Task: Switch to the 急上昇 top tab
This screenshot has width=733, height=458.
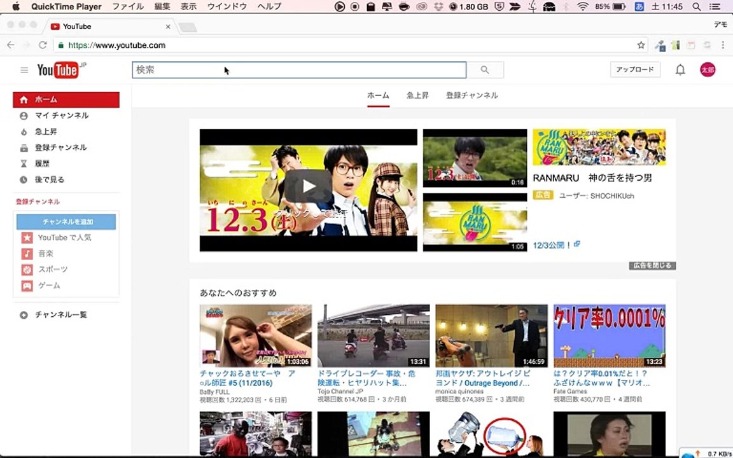Action: [417, 95]
